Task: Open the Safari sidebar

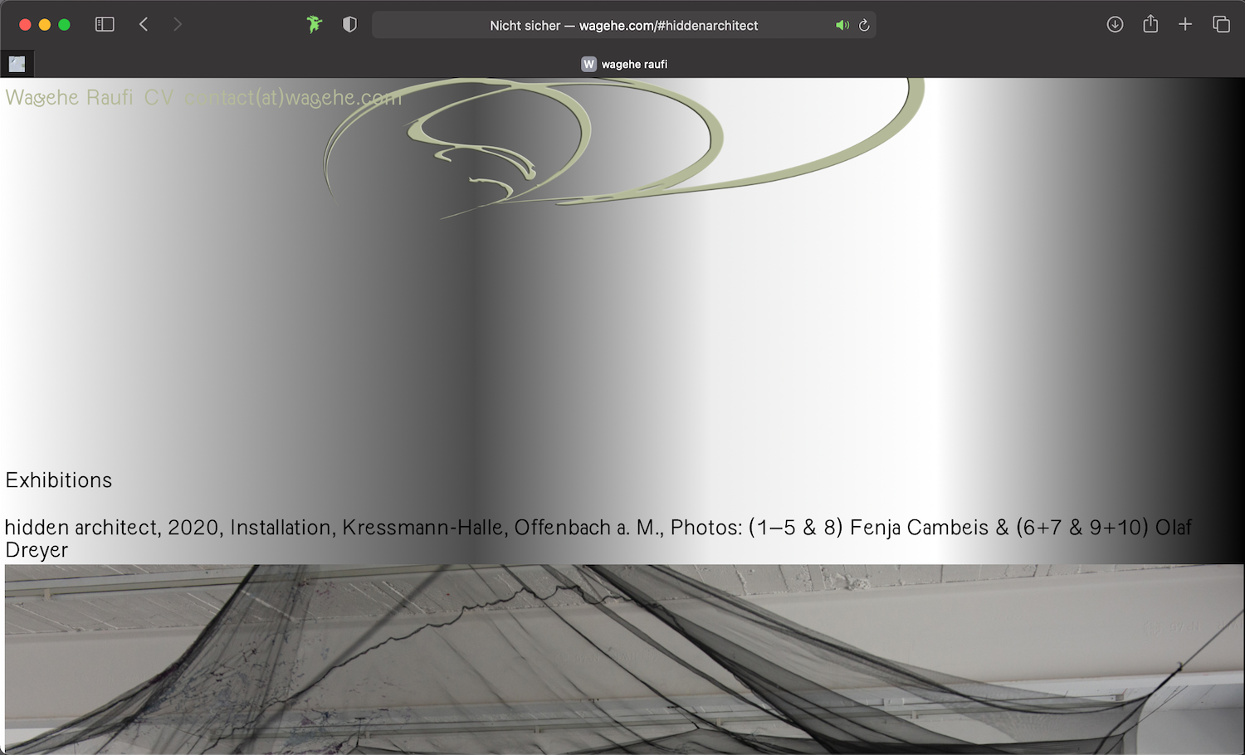Action: point(105,24)
